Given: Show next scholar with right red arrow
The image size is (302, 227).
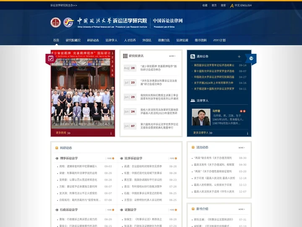Looking at the screenshot, I should pyautogui.click(x=244, y=111).
